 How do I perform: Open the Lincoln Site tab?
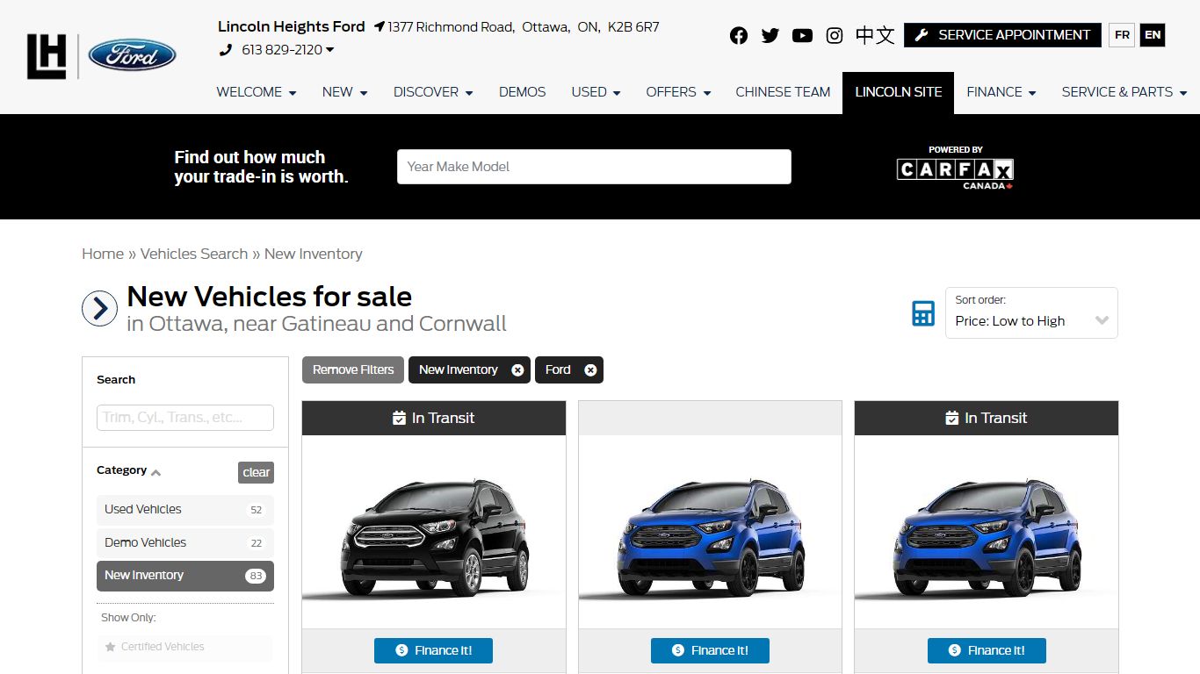point(899,92)
